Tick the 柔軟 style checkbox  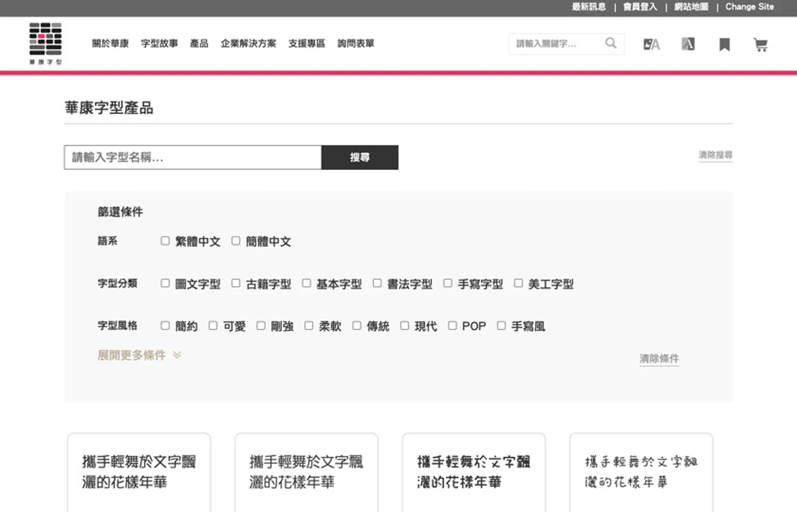(x=309, y=325)
